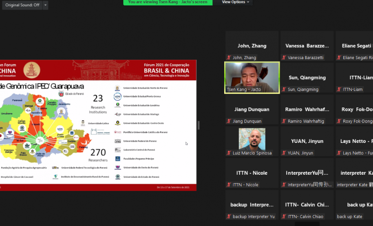The width and height of the screenshot is (373, 226).
Task: Click the green screen-viewing notification banner
Action: 168,2
